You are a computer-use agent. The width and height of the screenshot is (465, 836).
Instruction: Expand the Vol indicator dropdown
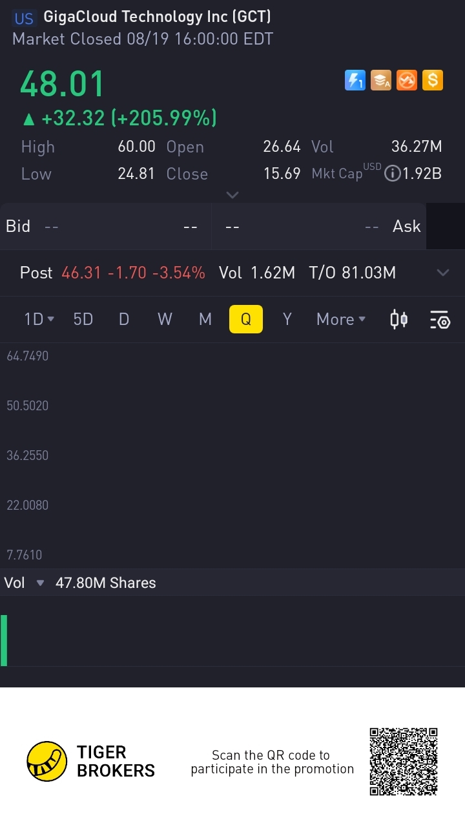click(40, 583)
